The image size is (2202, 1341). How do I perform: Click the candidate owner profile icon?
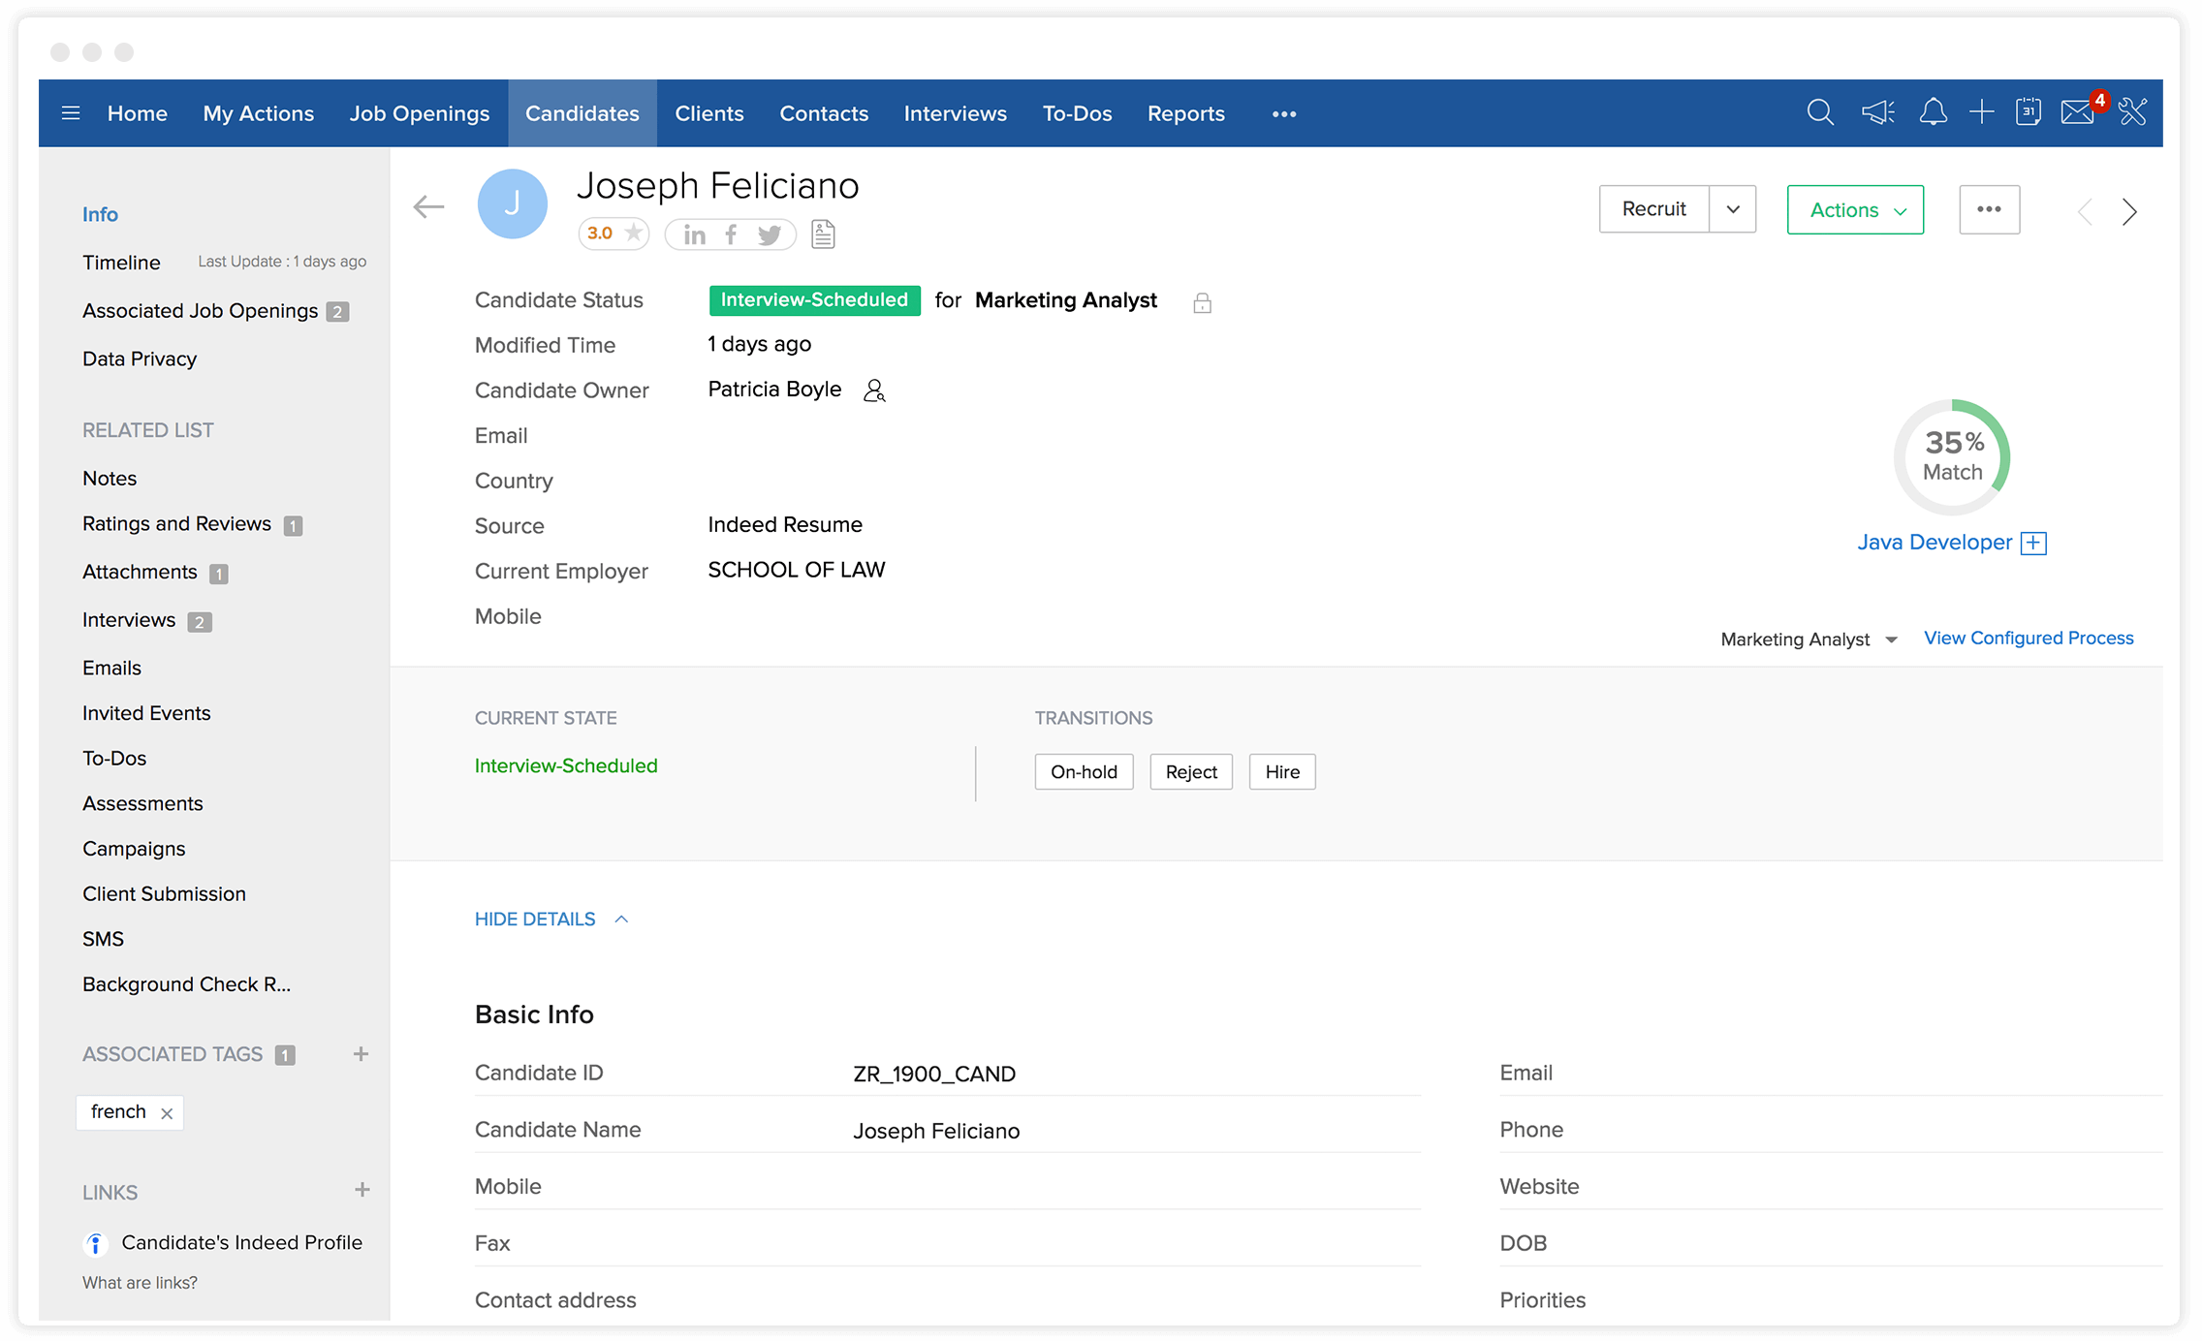876,390
